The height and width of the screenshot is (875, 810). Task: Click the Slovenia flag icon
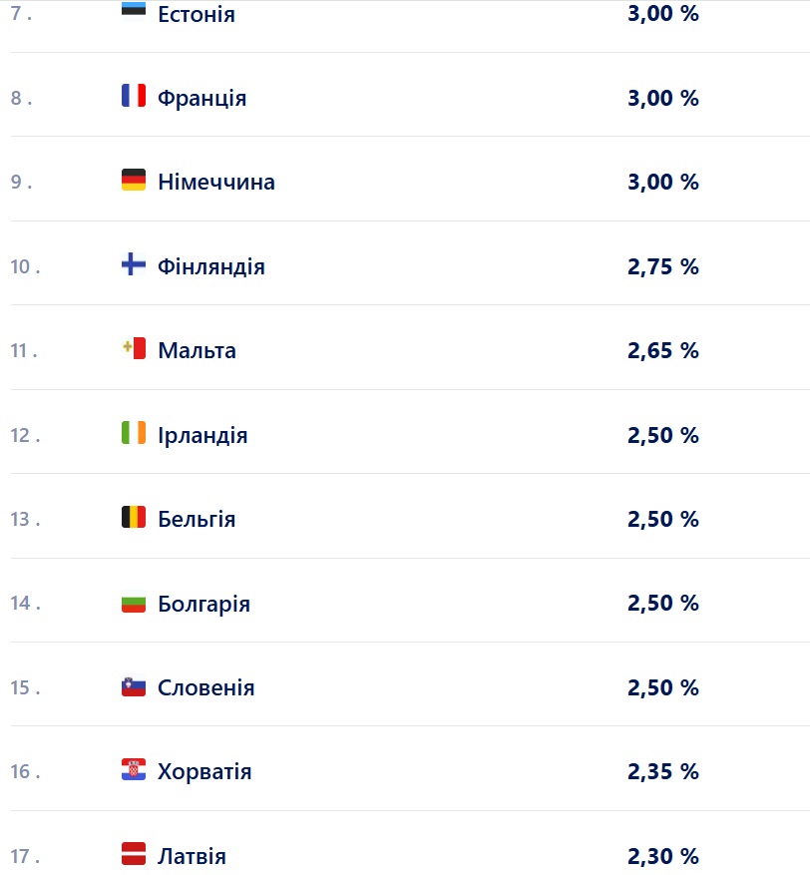tap(134, 685)
